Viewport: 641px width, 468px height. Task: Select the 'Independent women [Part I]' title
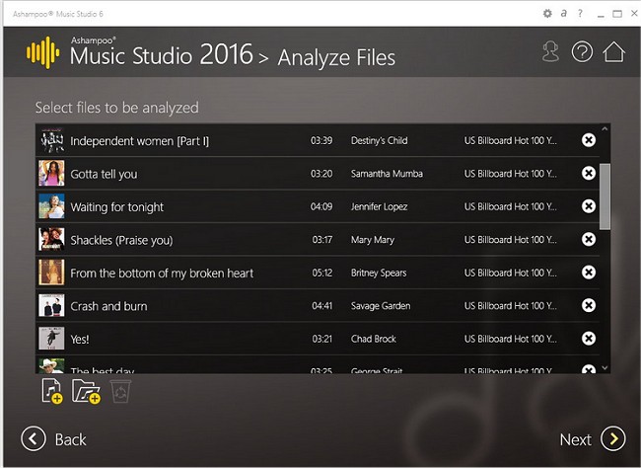click(139, 141)
